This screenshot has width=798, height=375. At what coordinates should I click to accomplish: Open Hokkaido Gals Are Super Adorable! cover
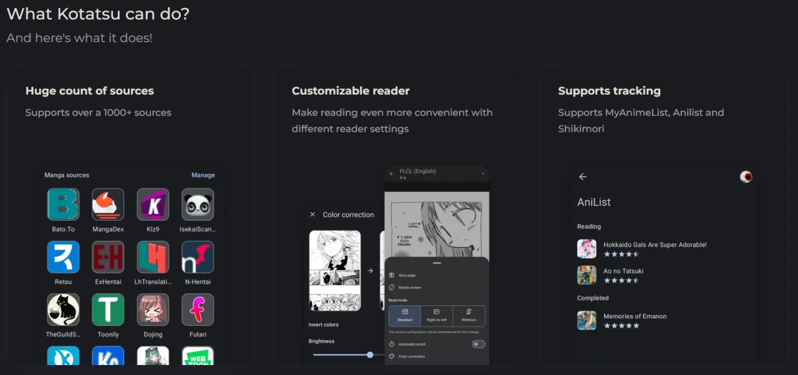[587, 249]
